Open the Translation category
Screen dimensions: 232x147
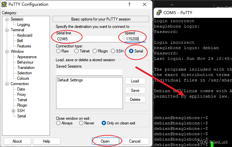[26, 68]
